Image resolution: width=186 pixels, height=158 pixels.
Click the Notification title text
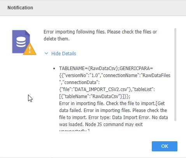[20, 8]
